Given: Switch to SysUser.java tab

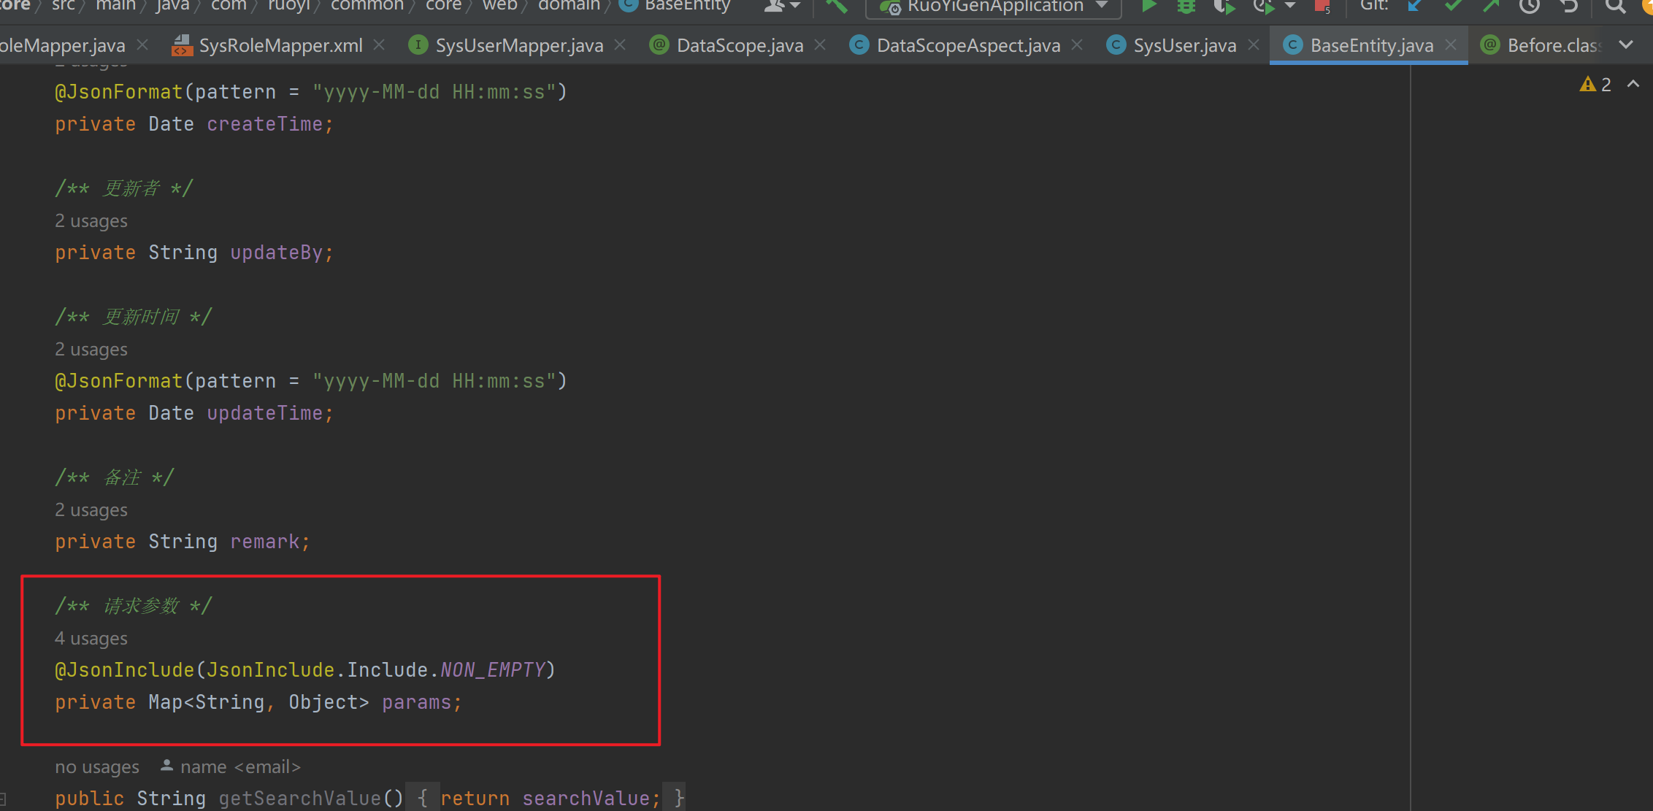Looking at the screenshot, I should (x=1184, y=45).
